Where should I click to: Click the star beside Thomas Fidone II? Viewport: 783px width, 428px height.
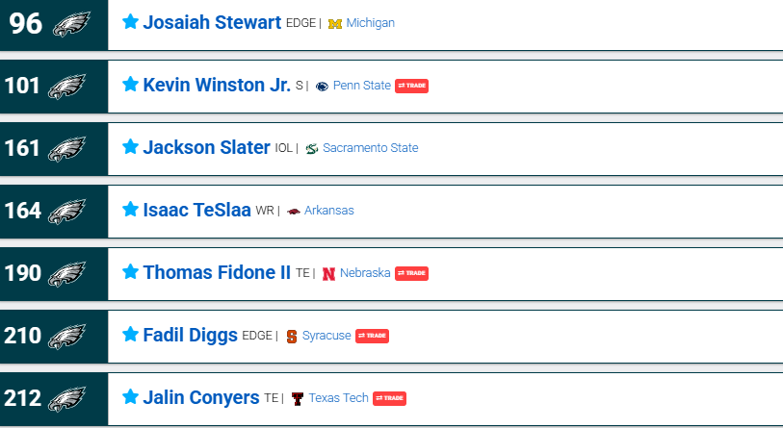pyautogui.click(x=131, y=272)
